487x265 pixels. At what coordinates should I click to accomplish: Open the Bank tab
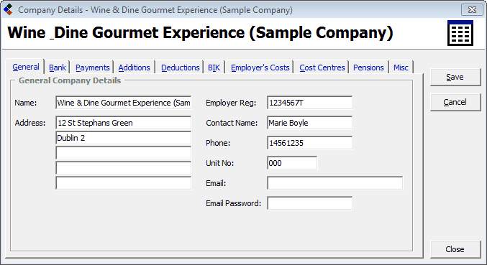coord(58,68)
